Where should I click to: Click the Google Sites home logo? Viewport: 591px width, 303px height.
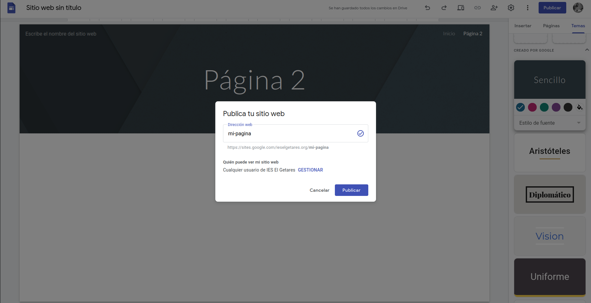11,8
